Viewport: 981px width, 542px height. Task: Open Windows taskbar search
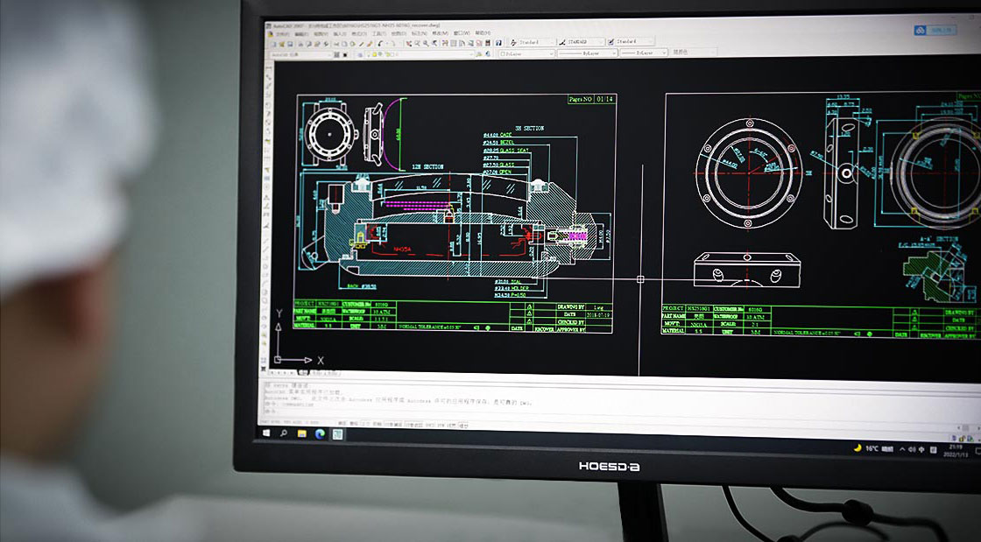284,433
